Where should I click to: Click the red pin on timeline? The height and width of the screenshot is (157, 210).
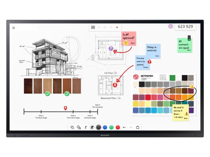(x=65, y=108)
